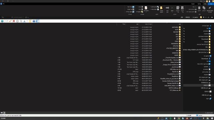
Task: Click the address bar path E2B (F:)
Action: coord(188,17)
